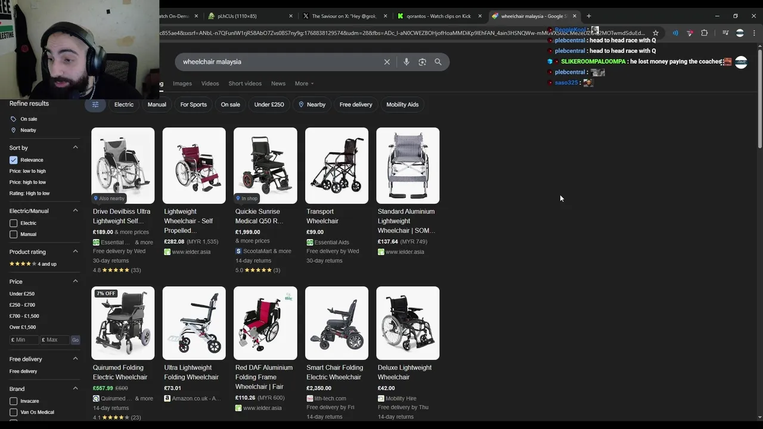The height and width of the screenshot is (429, 763).
Task: Switch to the News tab
Action: (278, 83)
